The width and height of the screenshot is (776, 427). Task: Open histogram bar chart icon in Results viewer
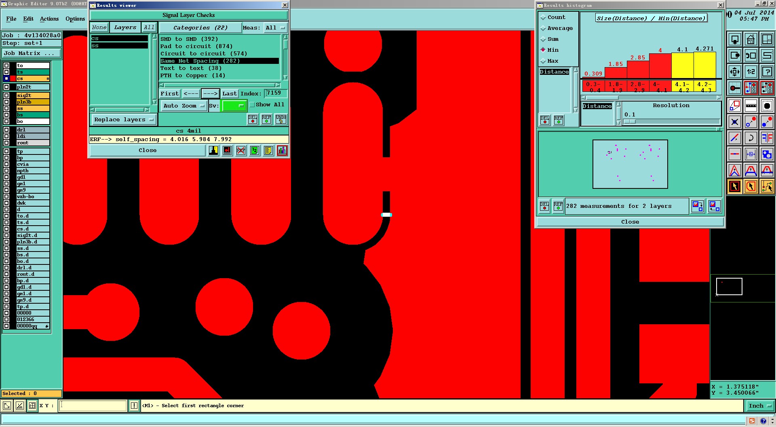(282, 150)
